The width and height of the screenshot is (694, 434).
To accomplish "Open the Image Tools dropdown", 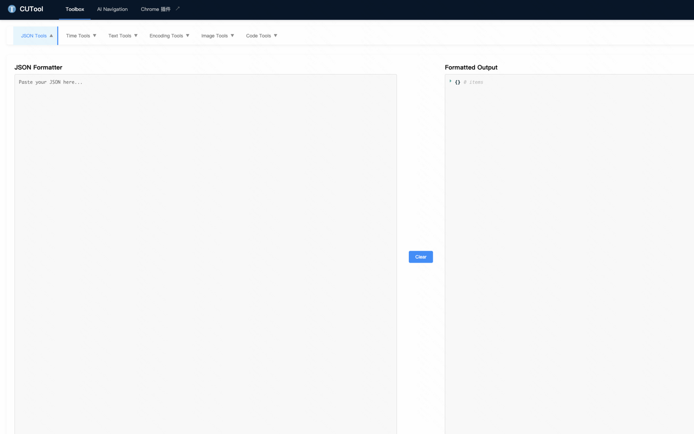I will [217, 36].
